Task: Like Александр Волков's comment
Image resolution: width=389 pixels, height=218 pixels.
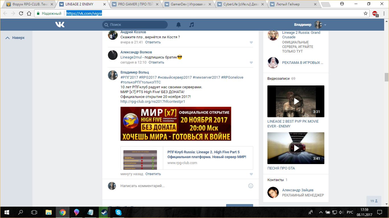Action: pos(251,62)
